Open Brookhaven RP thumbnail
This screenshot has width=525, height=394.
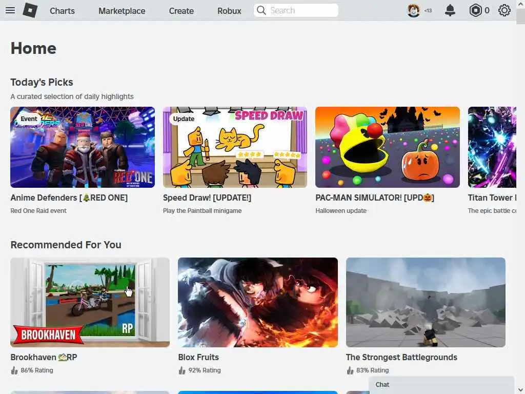point(90,302)
